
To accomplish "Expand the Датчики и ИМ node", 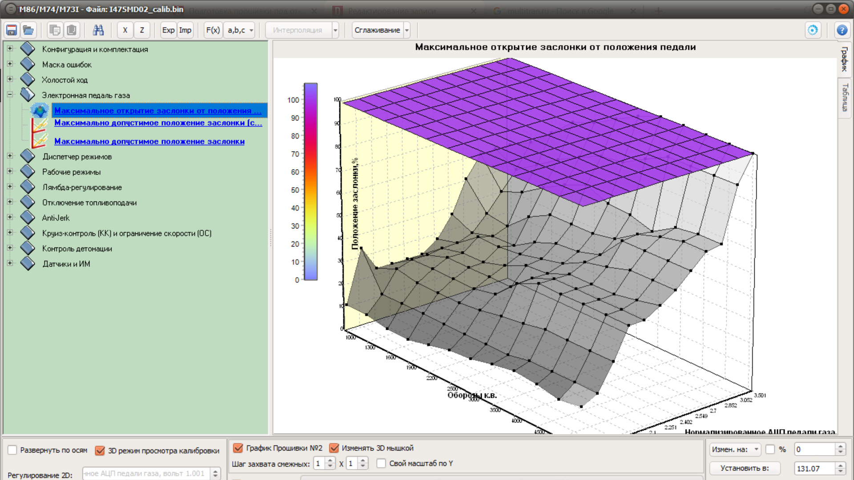I will pyautogui.click(x=10, y=263).
